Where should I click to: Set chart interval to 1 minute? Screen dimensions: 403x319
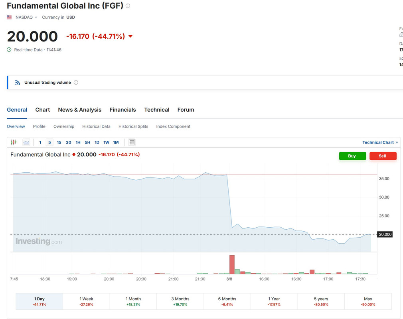[x=40, y=142]
